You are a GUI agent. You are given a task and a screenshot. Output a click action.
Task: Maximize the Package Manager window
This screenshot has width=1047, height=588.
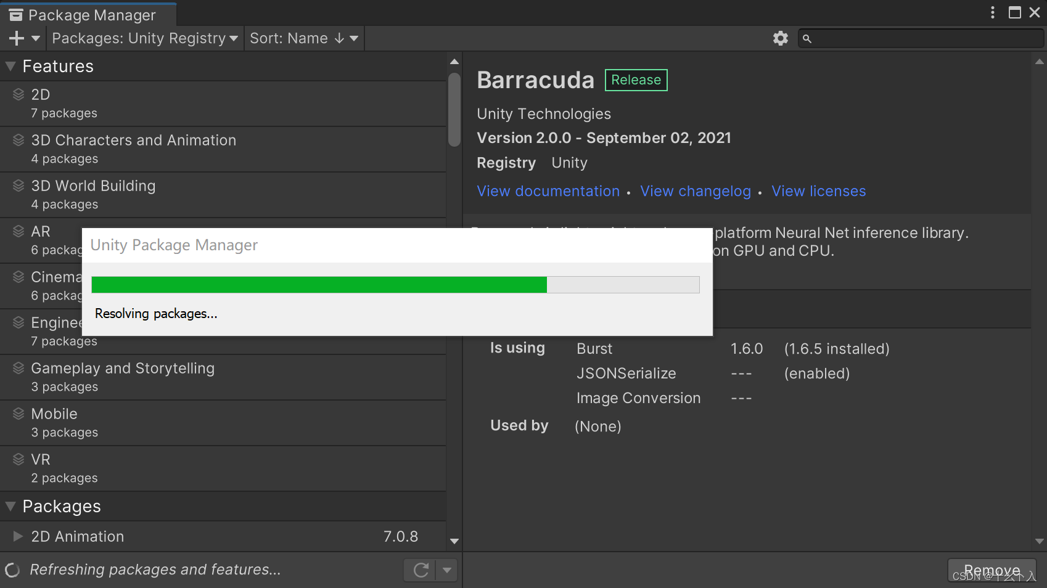pos(1015,12)
